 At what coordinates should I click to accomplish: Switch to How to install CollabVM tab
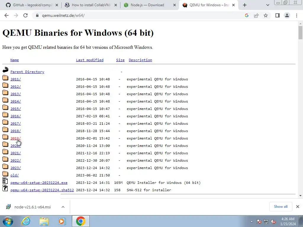coord(91,5)
